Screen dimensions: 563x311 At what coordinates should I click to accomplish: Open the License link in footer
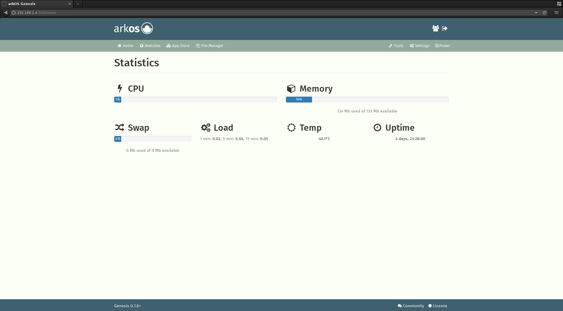[438, 306]
